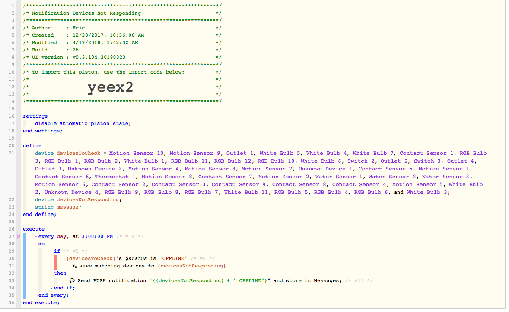Select Contact Sensor 1 in device list
Viewport: 509px width, 312px height.
tap(426, 153)
